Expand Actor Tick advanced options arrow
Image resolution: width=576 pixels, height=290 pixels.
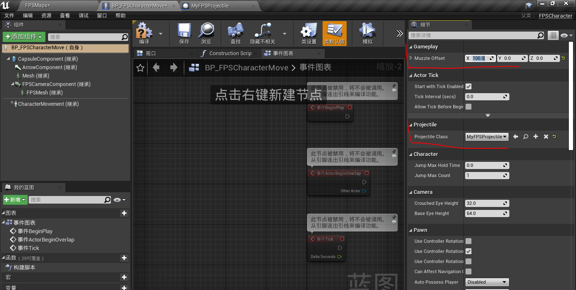click(488, 115)
